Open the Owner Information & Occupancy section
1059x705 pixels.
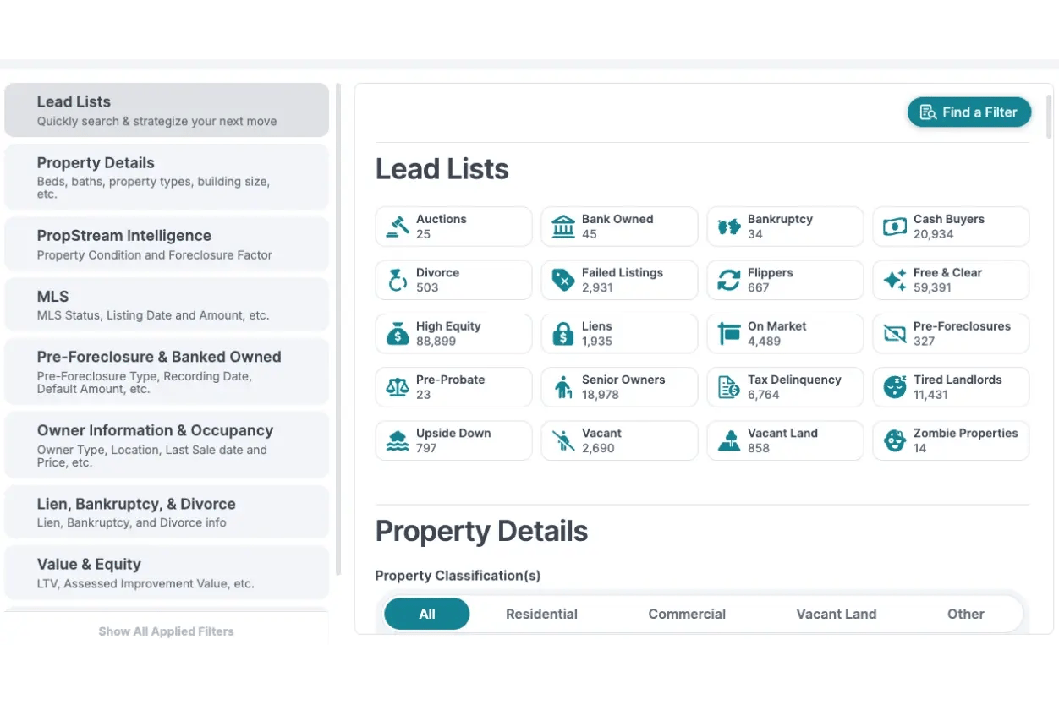(x=166, y=443)
